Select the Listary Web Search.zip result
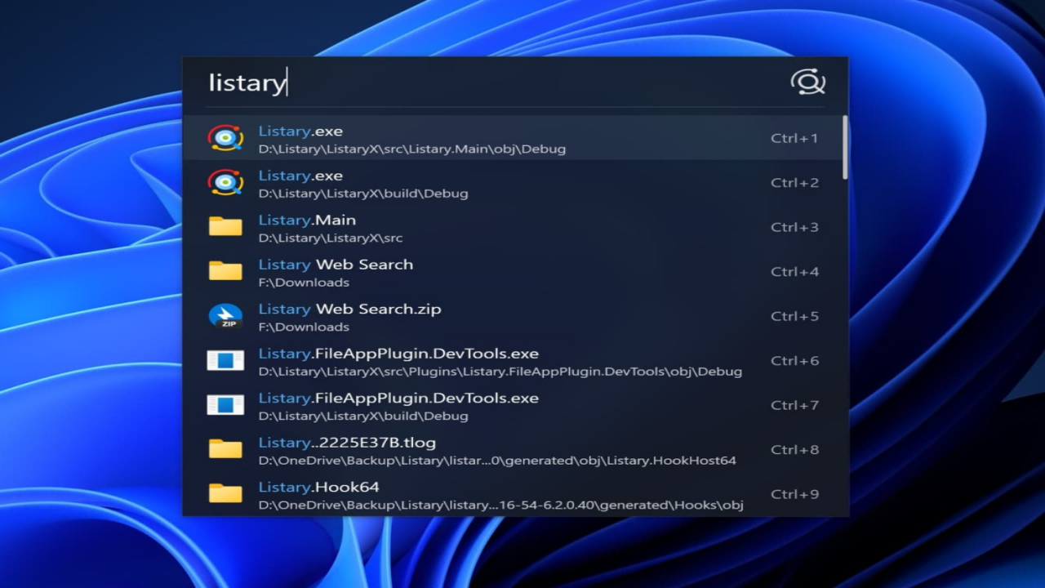Screen dimensions: 1045x588 click(x=349, y=310)
